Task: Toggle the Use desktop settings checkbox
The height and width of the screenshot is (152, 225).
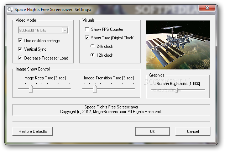Action: click(20, 41)
